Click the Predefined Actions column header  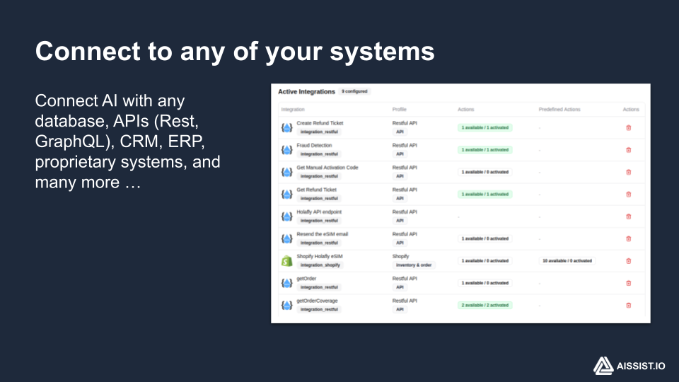coord(559,110)
